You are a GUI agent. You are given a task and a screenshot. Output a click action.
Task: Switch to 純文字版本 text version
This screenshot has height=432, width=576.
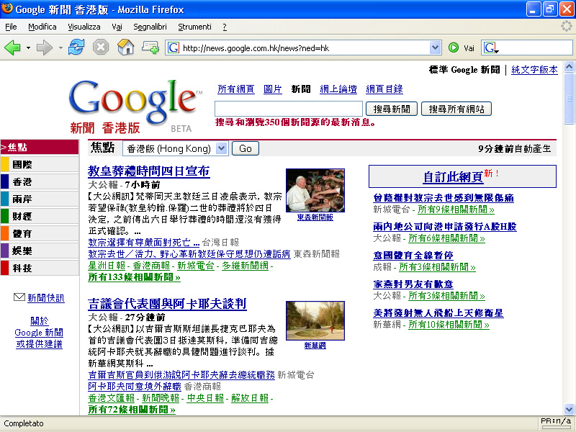534,70
